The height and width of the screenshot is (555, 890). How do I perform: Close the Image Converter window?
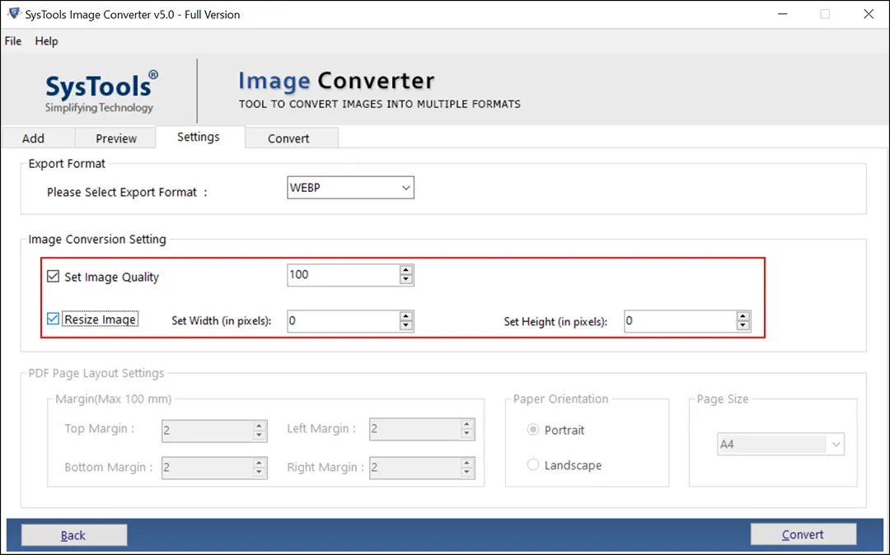869,14
